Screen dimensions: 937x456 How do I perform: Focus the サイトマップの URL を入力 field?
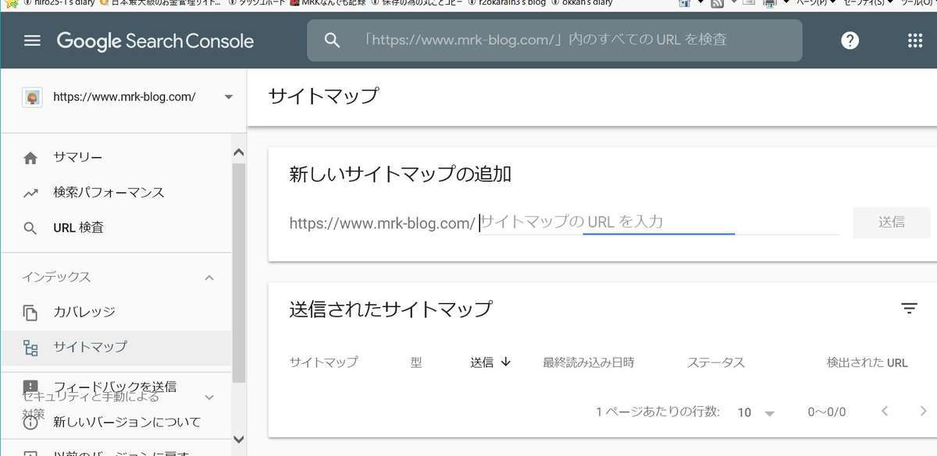tap(659, 222)
